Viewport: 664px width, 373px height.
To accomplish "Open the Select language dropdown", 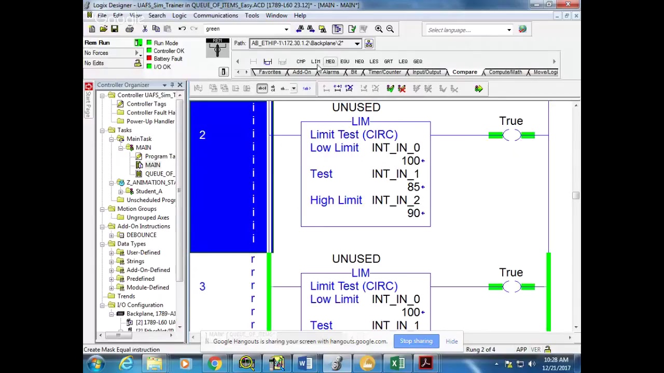I will (x=509, y=30).
